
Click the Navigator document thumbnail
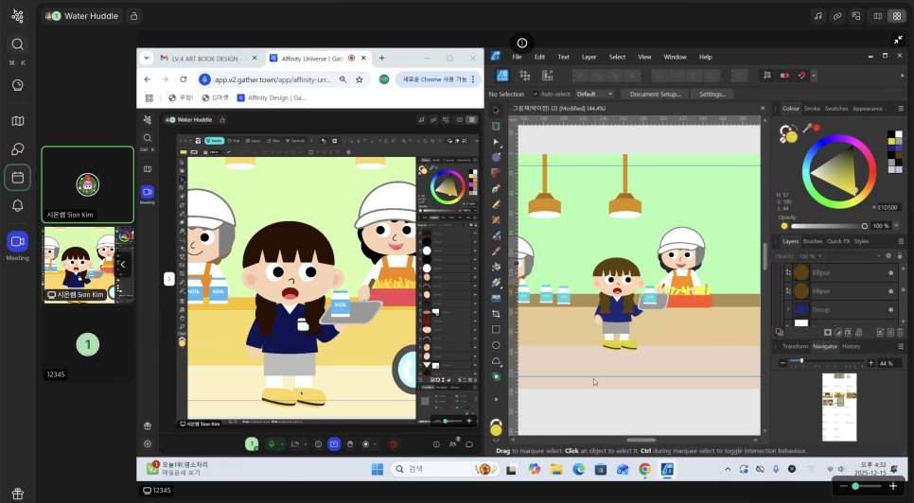(839, 408)
